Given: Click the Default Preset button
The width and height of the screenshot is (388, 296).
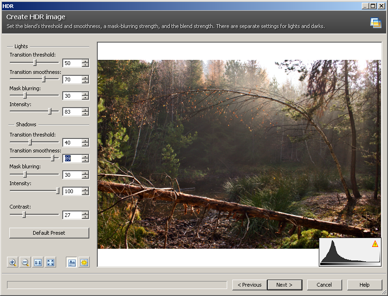Looking at the screenshot, I should 49,233.
